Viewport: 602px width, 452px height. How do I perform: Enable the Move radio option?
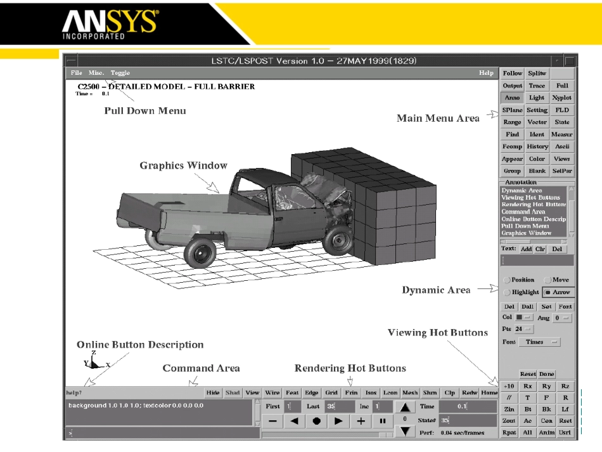tap(547, 280)
